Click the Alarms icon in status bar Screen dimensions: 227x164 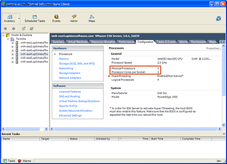[20, 161]
